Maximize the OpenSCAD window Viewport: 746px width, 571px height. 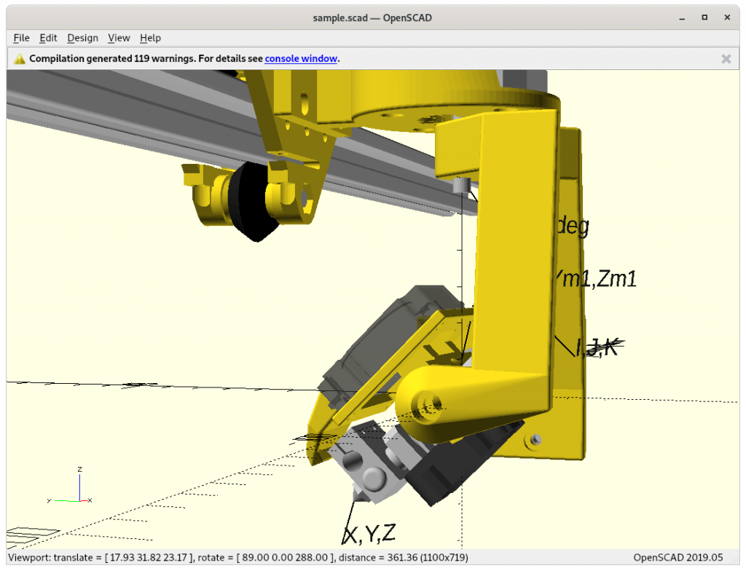tap(704, 17)
